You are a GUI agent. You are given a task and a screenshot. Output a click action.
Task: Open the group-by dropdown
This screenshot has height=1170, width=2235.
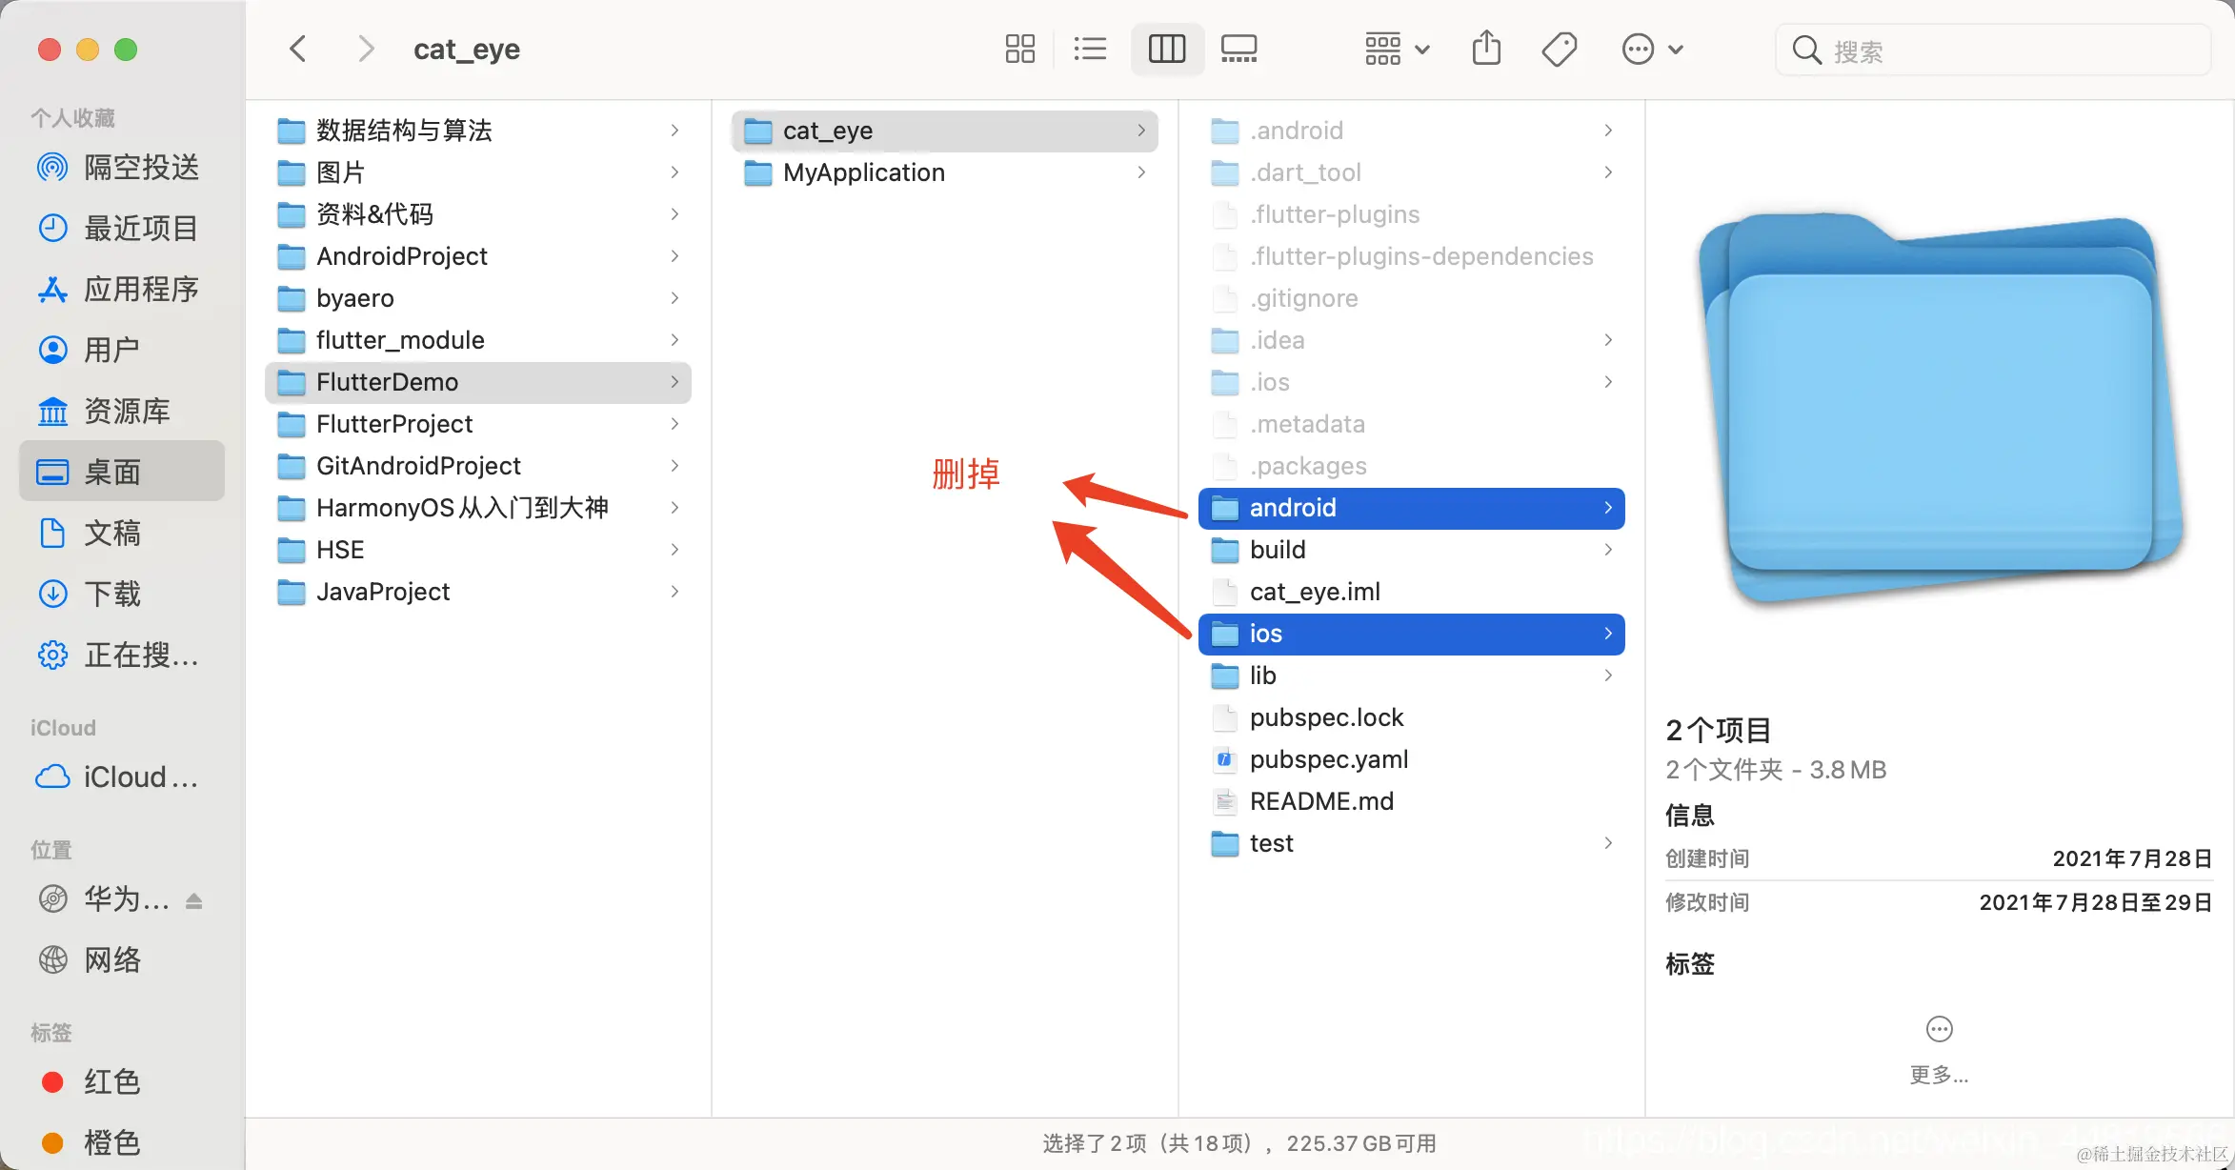[1397, 50]
